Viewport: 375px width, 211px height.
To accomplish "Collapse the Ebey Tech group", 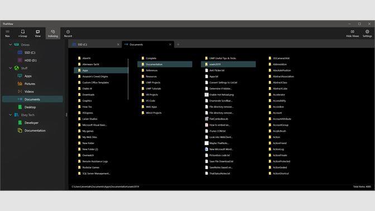I will click(x=10, y=115).
